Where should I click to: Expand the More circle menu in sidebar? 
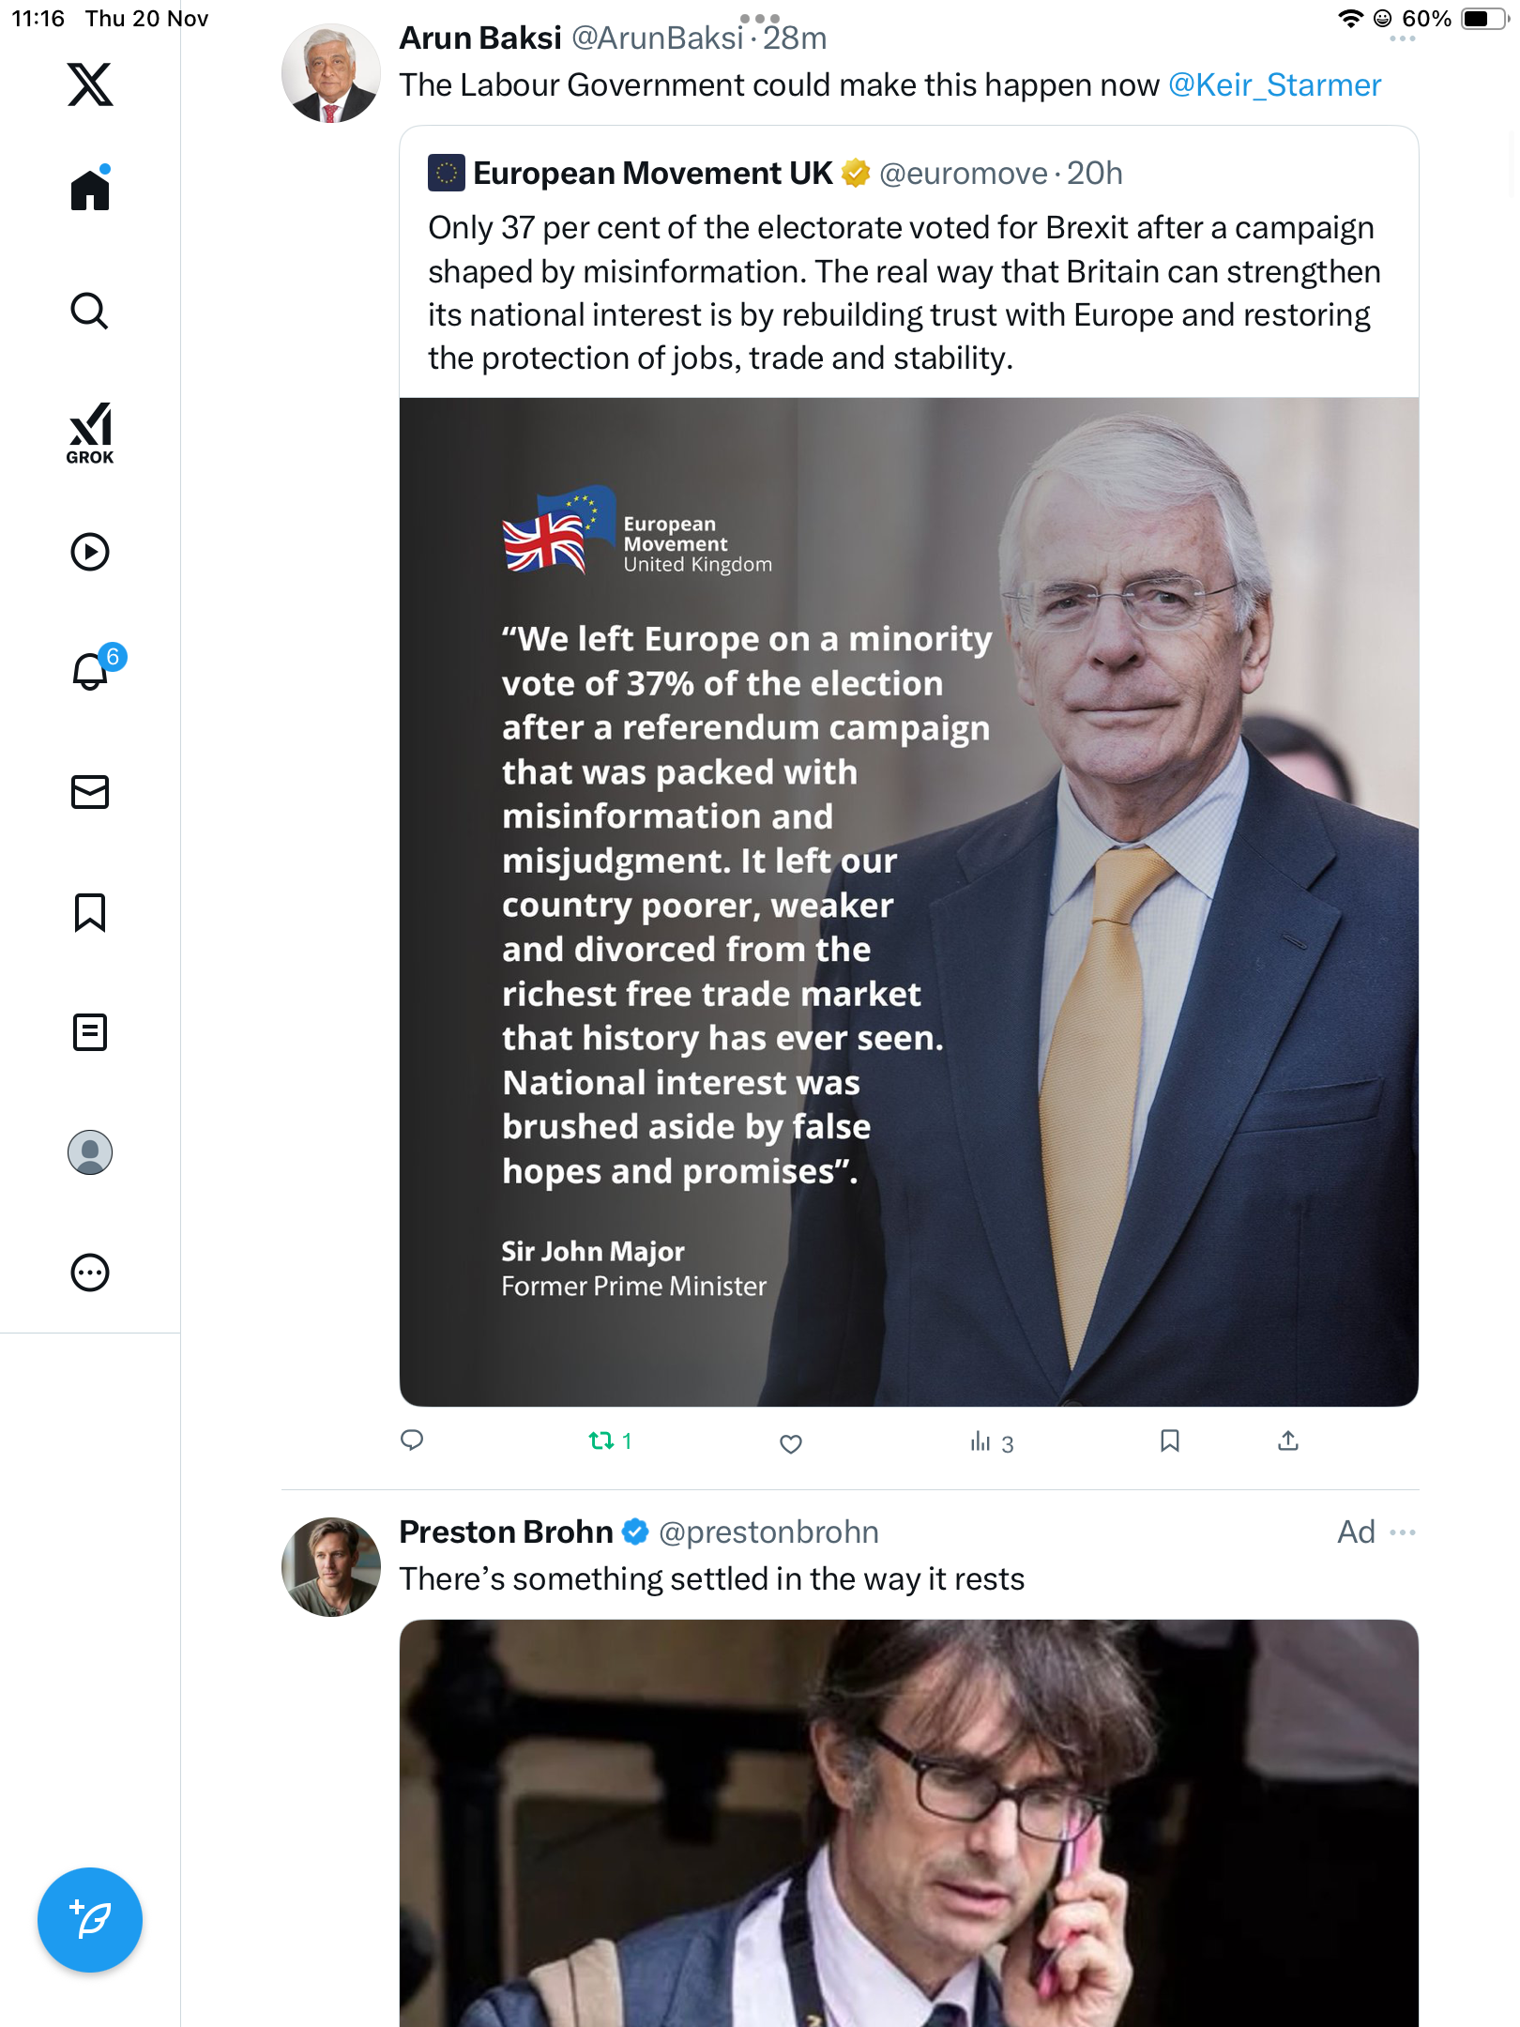pos(90,1273)
